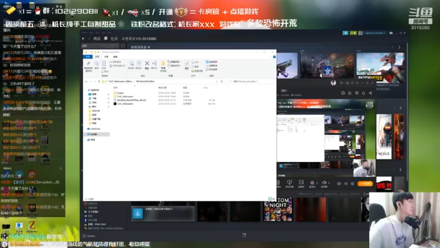
Task: Click Steam profile name YG-3015080
Action: (139, 39)
